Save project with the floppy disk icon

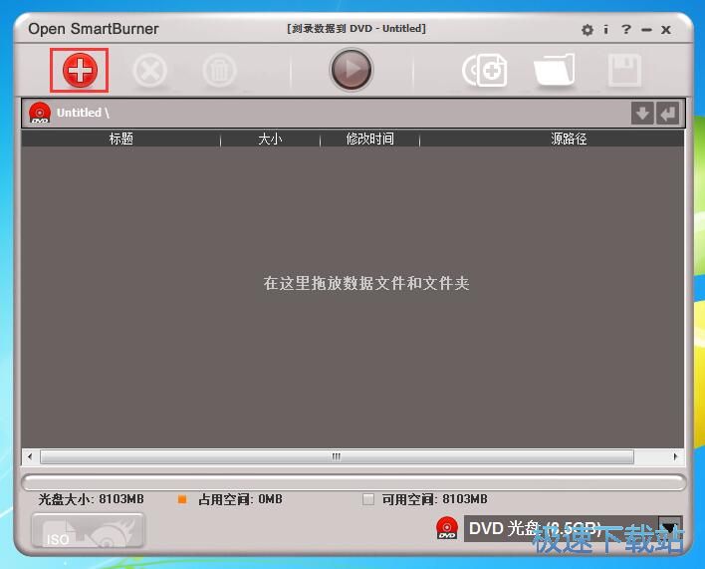624,70
